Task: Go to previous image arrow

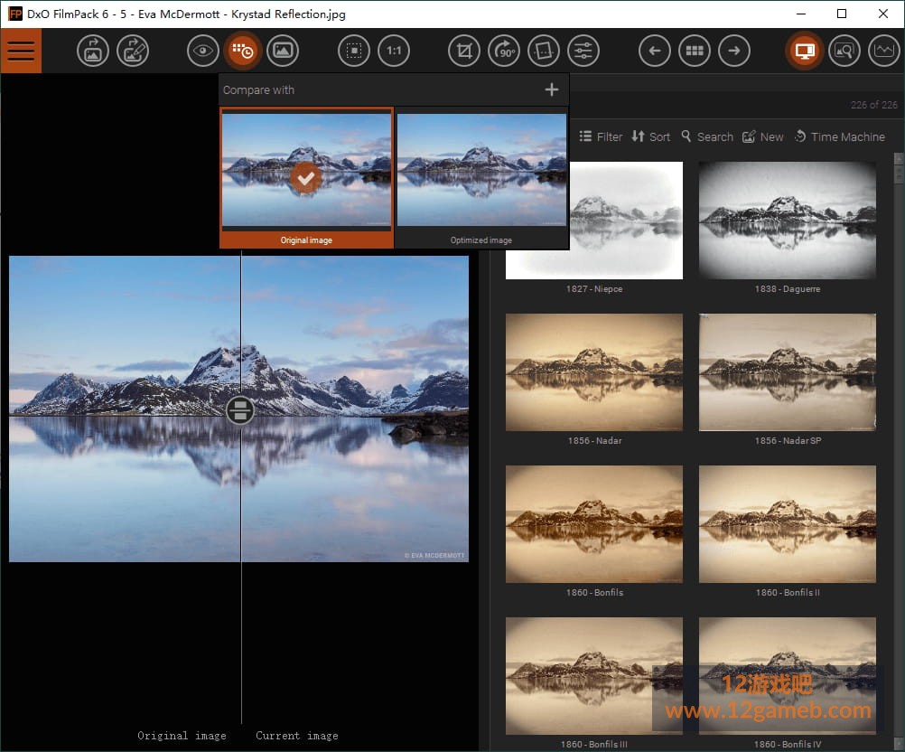Action: click(x=655, y=51)
